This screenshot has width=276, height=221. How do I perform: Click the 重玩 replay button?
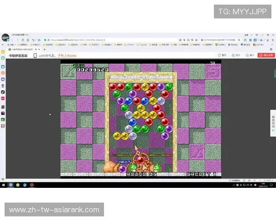coord(224,55)
